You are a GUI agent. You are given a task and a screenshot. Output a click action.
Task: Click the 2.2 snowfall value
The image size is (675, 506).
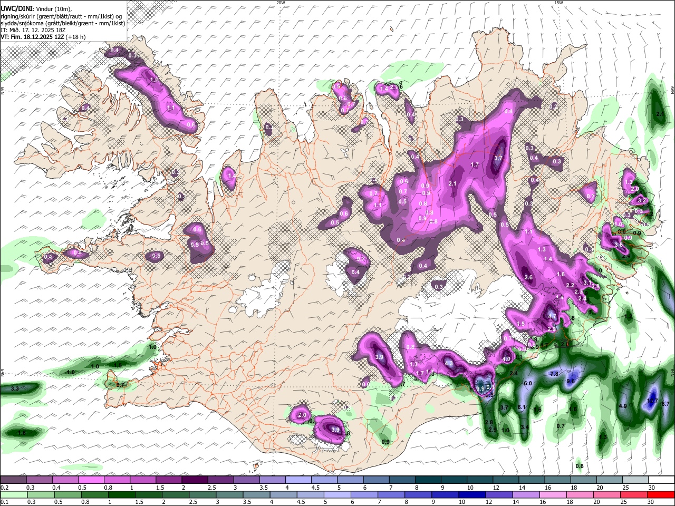[x=570, y=285]
